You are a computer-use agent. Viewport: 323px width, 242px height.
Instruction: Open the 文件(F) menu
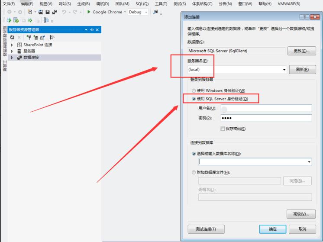click(9, 4)
